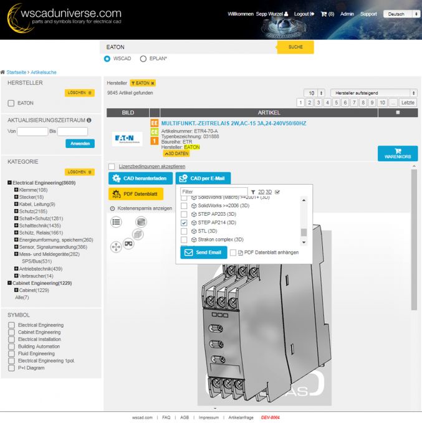
Task: Click the home icon in breadcrumb
Action: pyautogui.click(x=2, y=72)
